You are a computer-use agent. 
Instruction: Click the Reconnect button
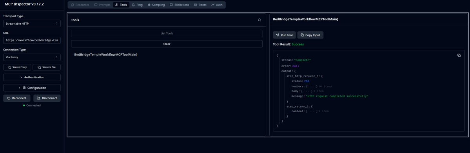17,98
